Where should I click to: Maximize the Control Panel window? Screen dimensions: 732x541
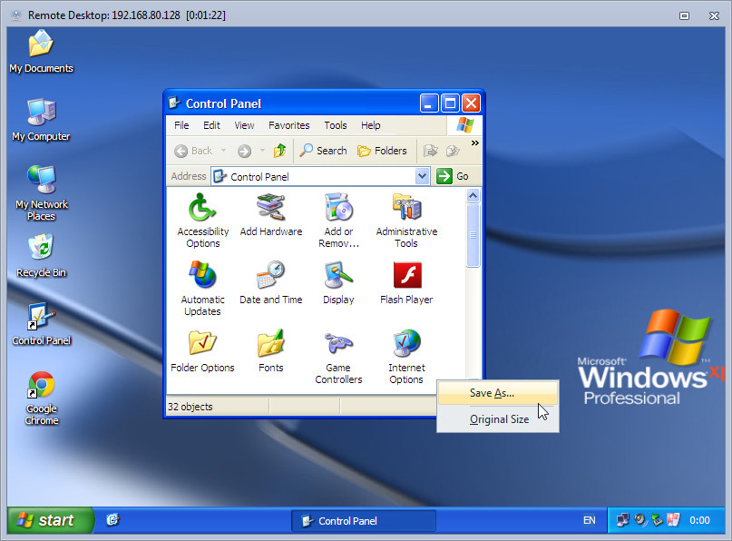pos(451,103)
